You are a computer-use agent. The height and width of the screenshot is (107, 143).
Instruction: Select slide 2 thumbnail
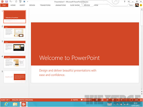[15, 32]
